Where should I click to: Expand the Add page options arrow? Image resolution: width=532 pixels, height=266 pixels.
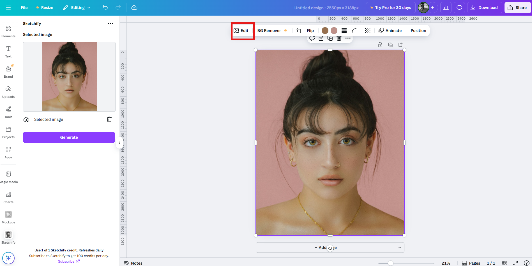coord(400,248)
